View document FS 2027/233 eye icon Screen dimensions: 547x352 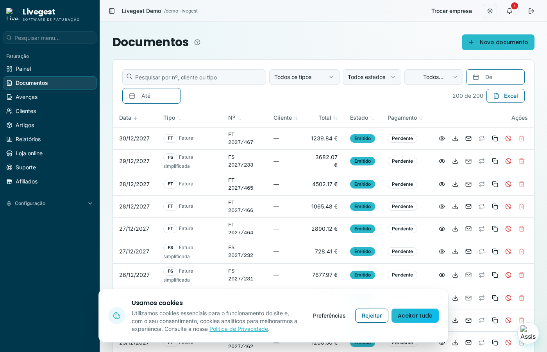(x=442, y=161)
